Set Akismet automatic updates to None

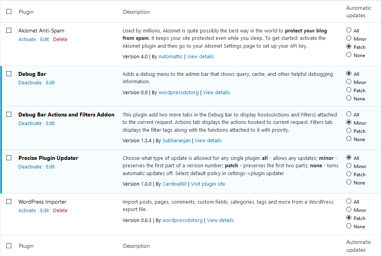349,54
